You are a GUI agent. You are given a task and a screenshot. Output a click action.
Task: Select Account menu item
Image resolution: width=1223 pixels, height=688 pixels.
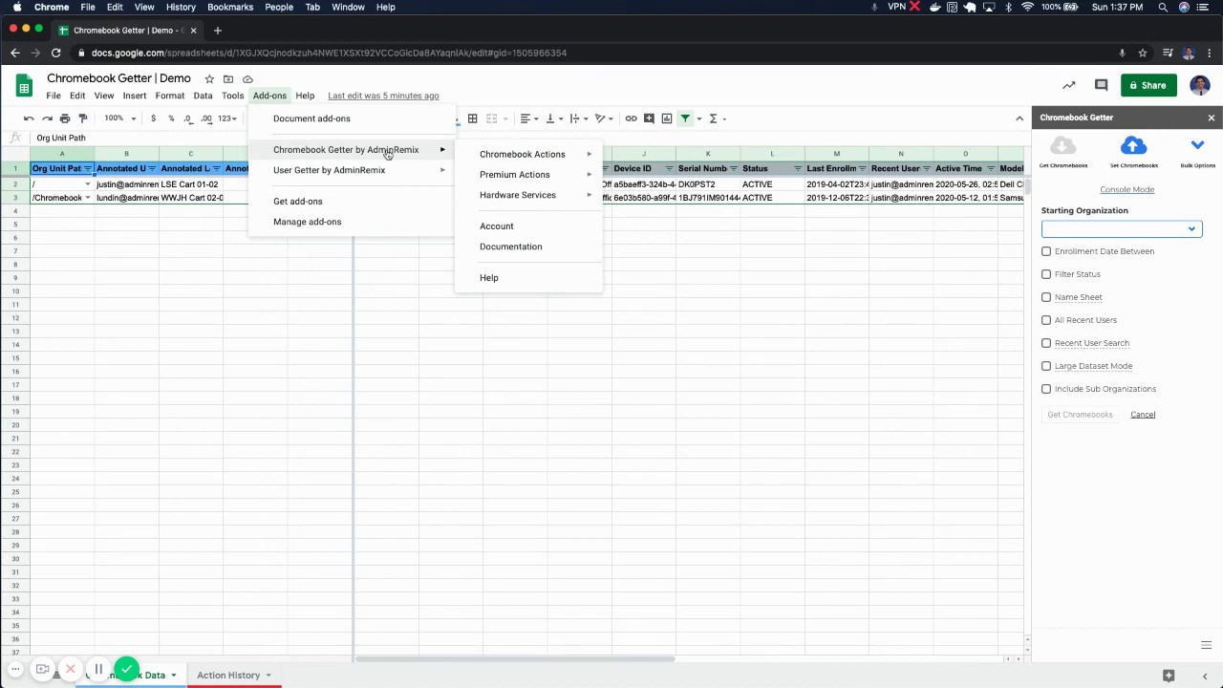[x=529, y=226]
